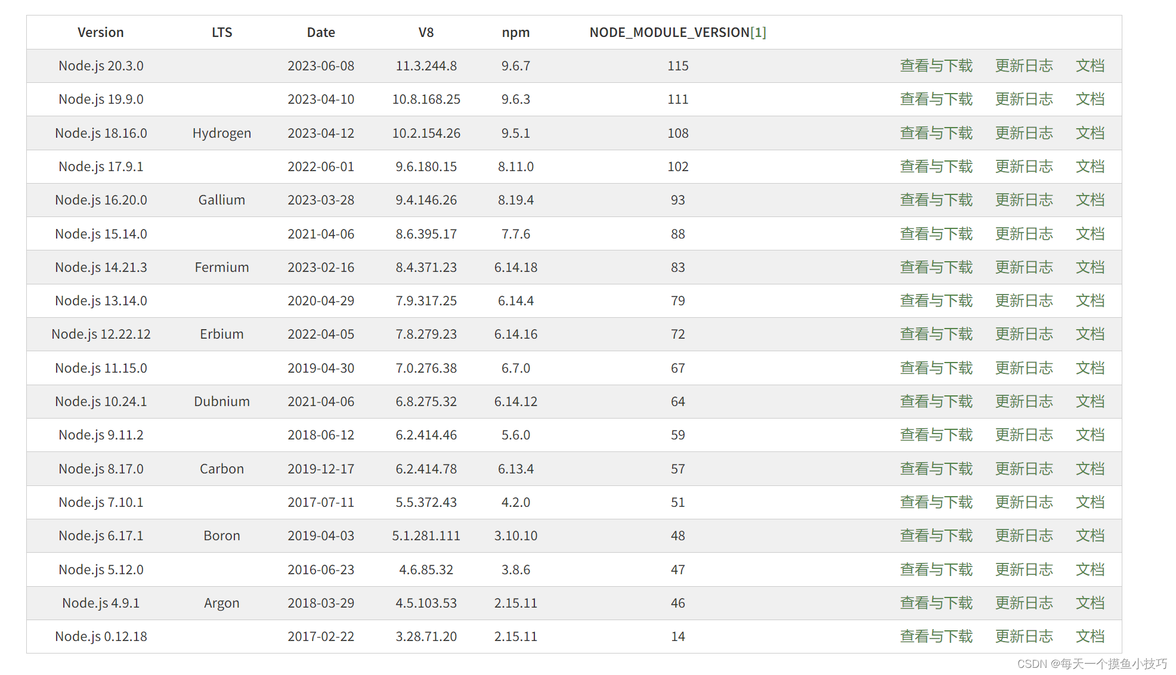The width and height of the screenshot is (1176, 675).
Task: Click 查看与下载 for Node.js 11.15.0
Action: pyautogui.click(x=936, y=368)
